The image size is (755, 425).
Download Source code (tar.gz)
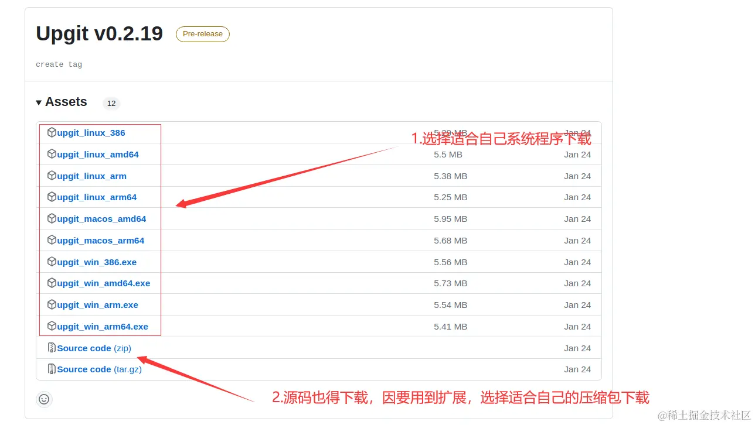coord(99,369)
